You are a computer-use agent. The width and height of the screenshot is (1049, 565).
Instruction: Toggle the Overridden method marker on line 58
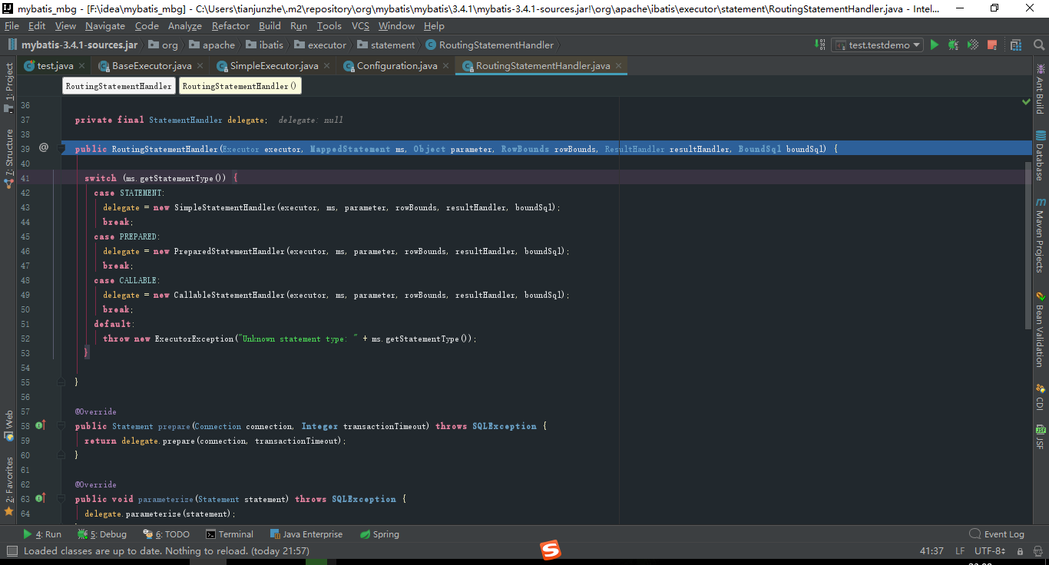click(39, 426)
